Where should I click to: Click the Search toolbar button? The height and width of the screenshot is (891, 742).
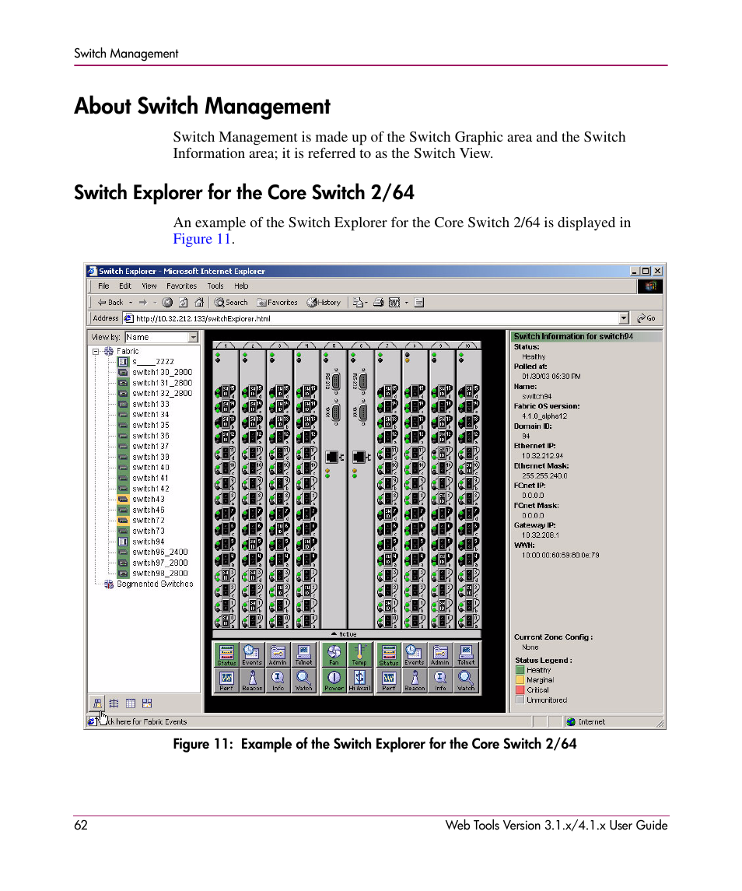[x=231, y=302]
